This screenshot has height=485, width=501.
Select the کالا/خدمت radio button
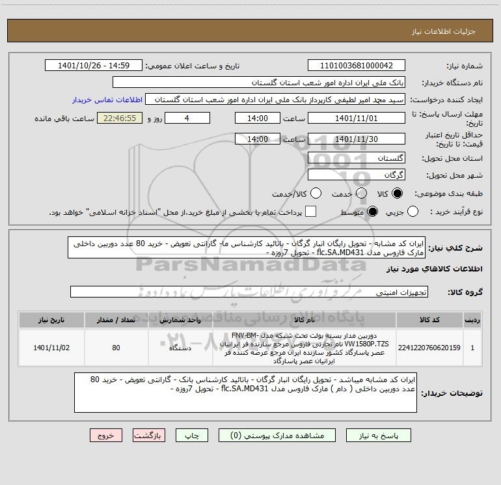click(x=316, y=193)
